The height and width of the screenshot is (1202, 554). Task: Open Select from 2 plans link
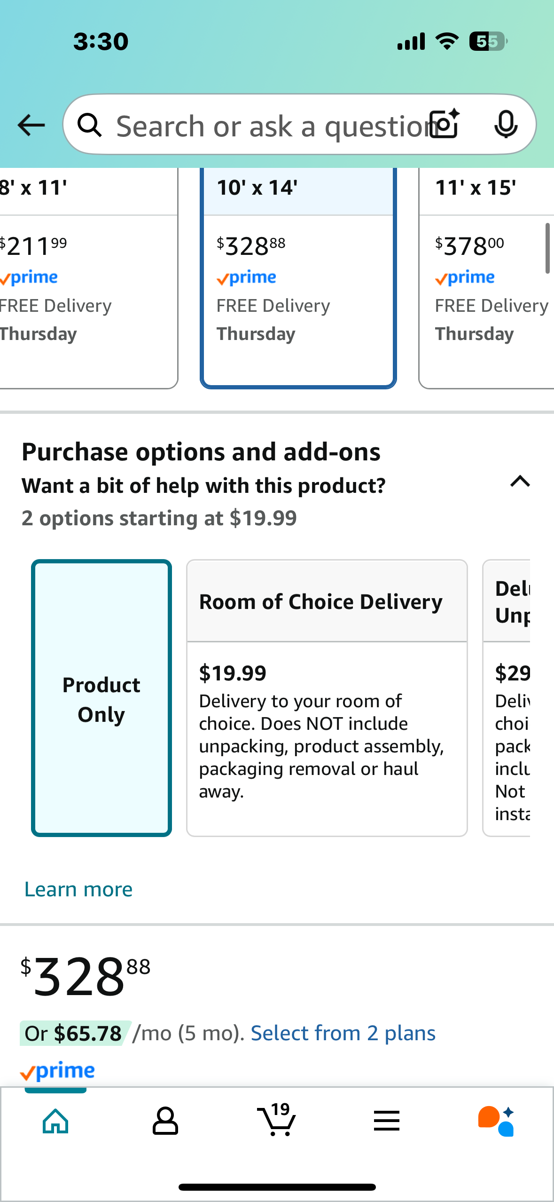click(343, 1033)
